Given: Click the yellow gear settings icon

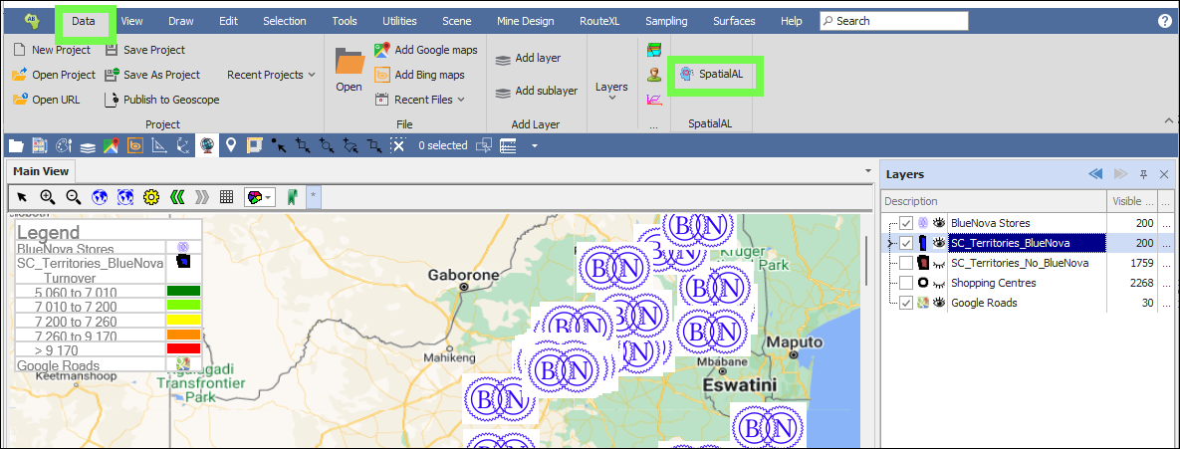Looking at the screenshot, I should point(151,197).
